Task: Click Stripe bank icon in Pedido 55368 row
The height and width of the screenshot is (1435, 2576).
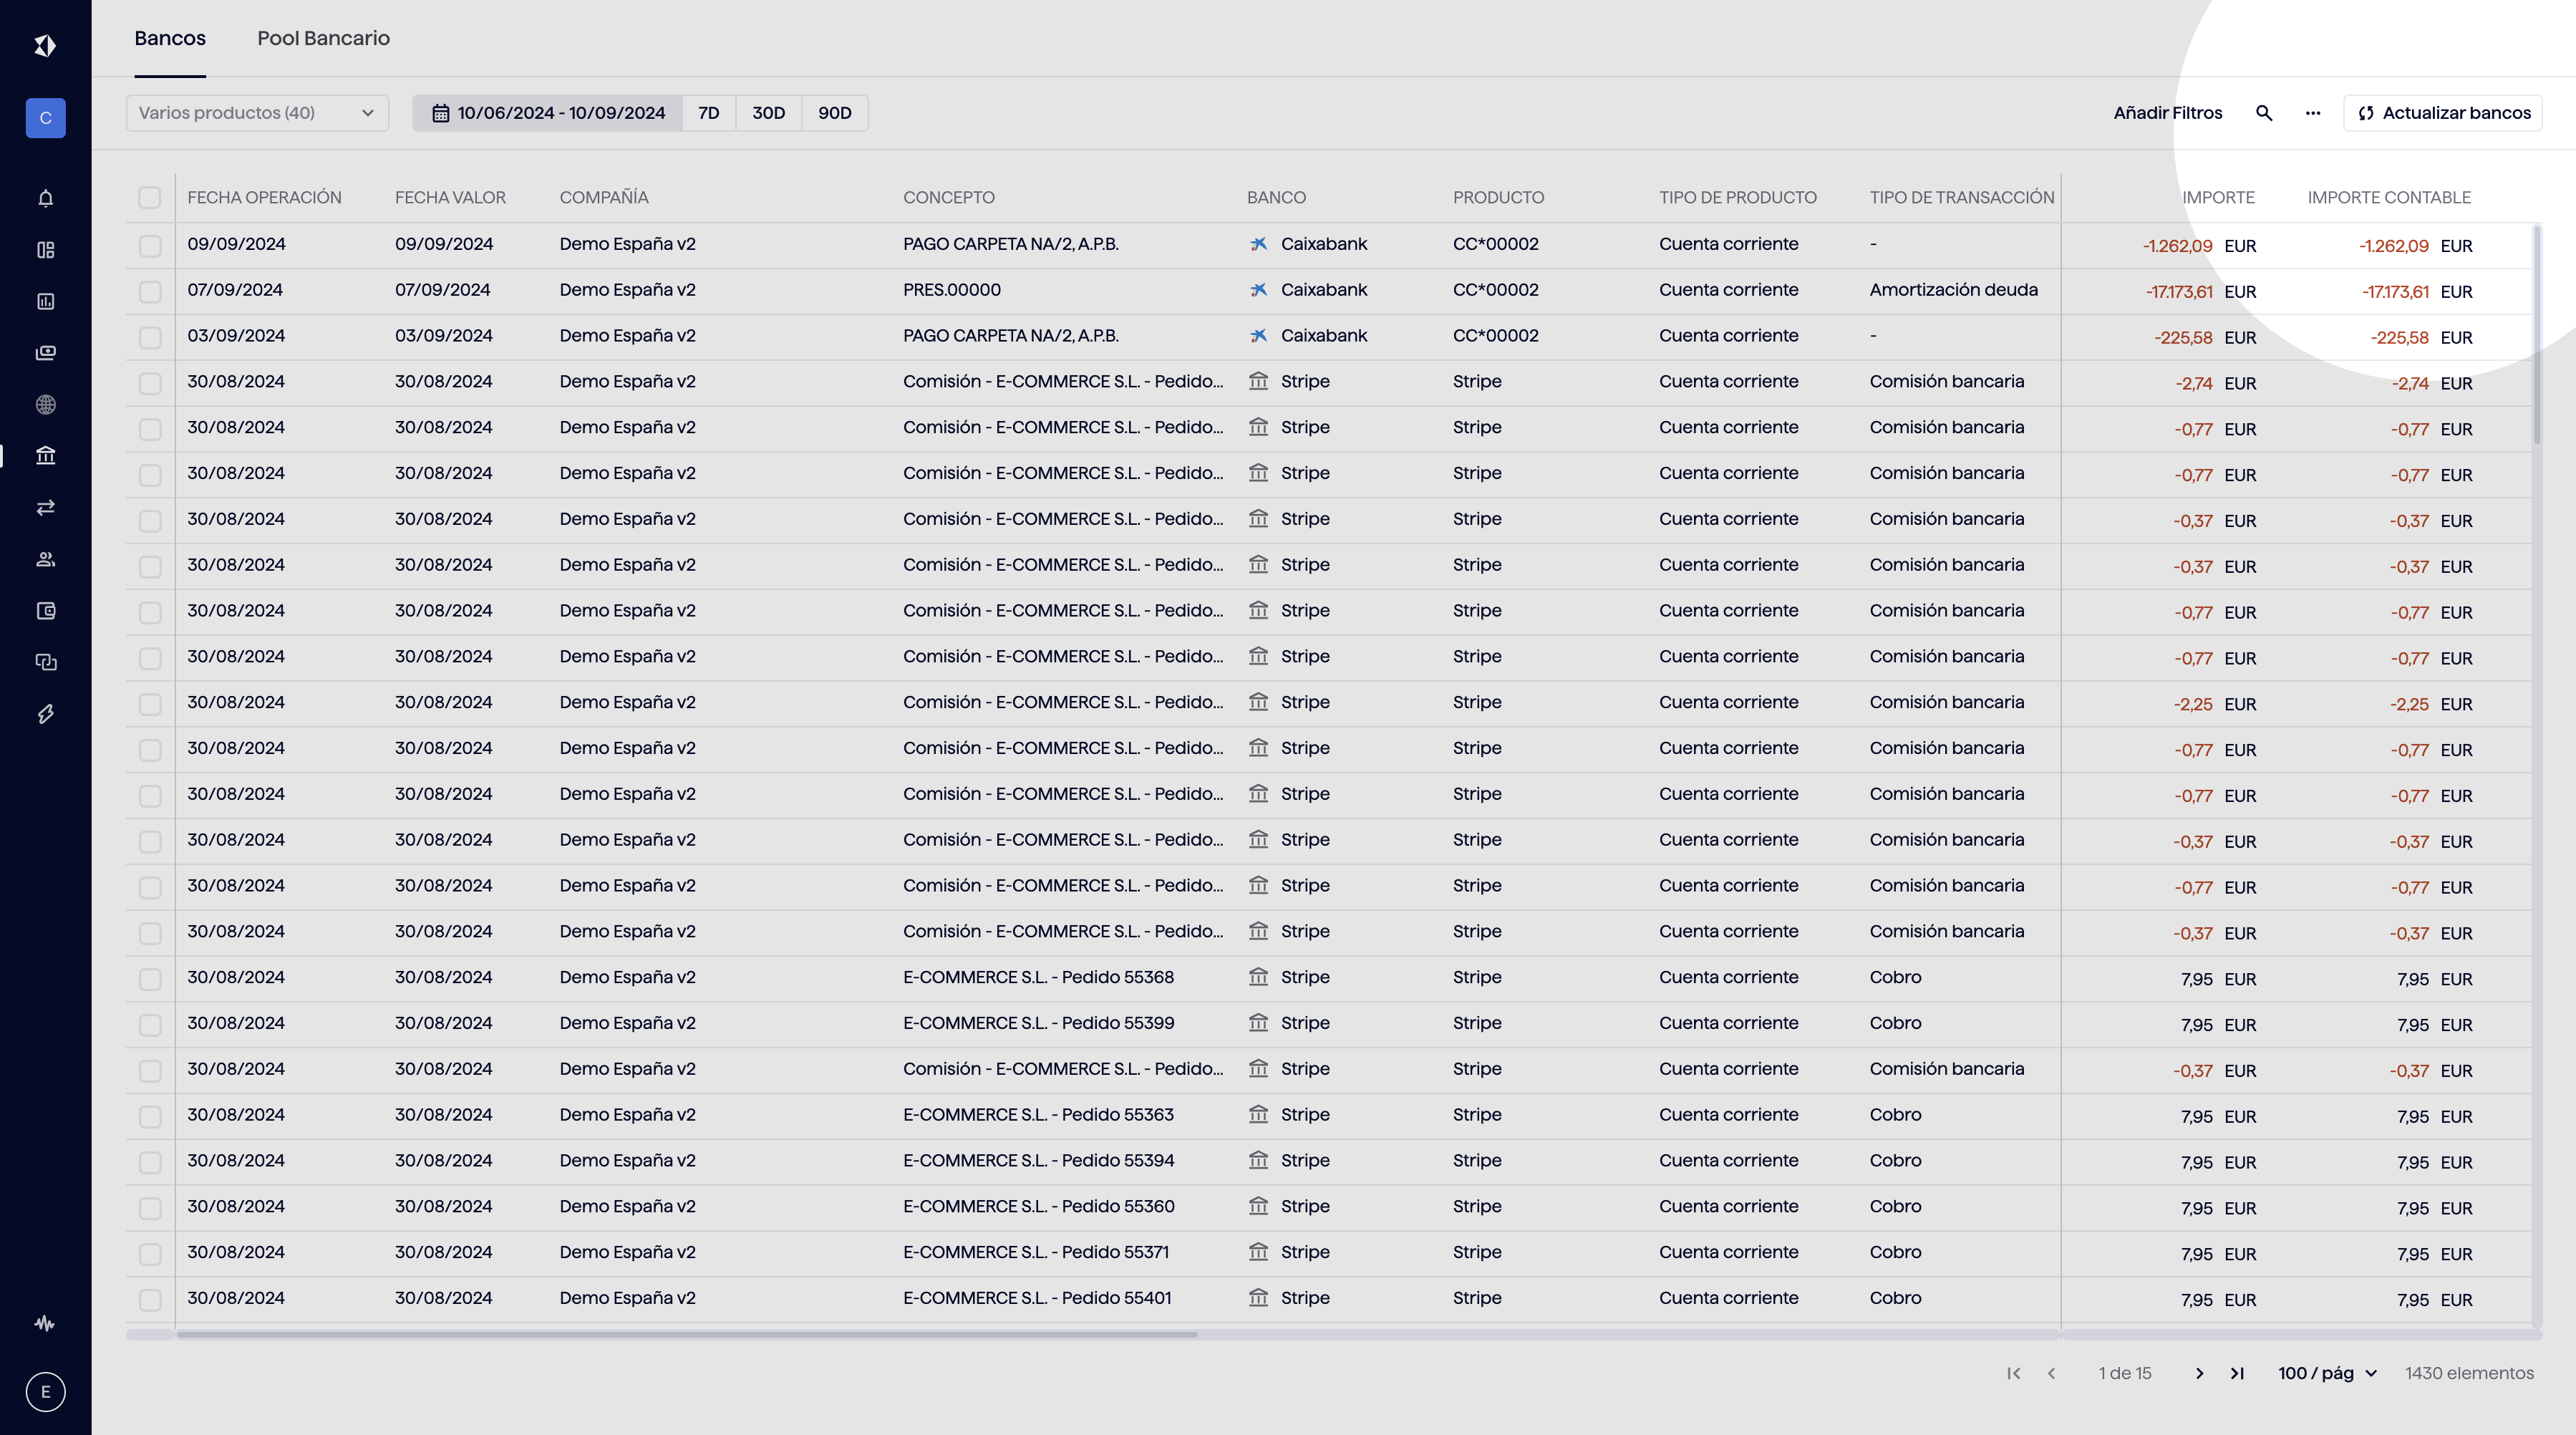Action: pyautogui.click(x=1258, y=977)
